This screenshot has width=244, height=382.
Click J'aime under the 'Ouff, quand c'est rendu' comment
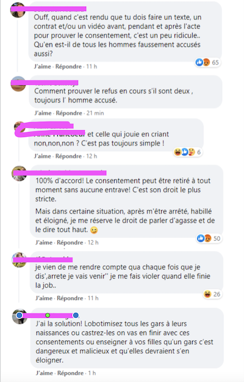pyautogui.click(x=43, y=67)
